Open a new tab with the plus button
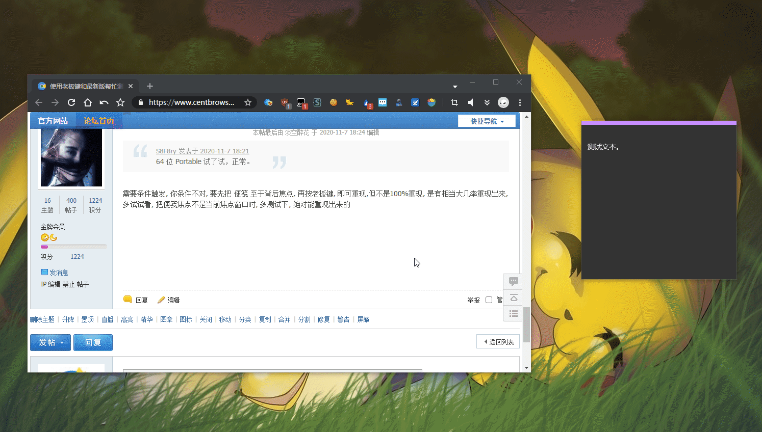The width and height of the screenshot is (762, 432). [x=150, y=86]
